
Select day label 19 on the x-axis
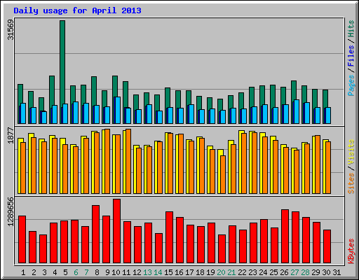pos(210,272)
